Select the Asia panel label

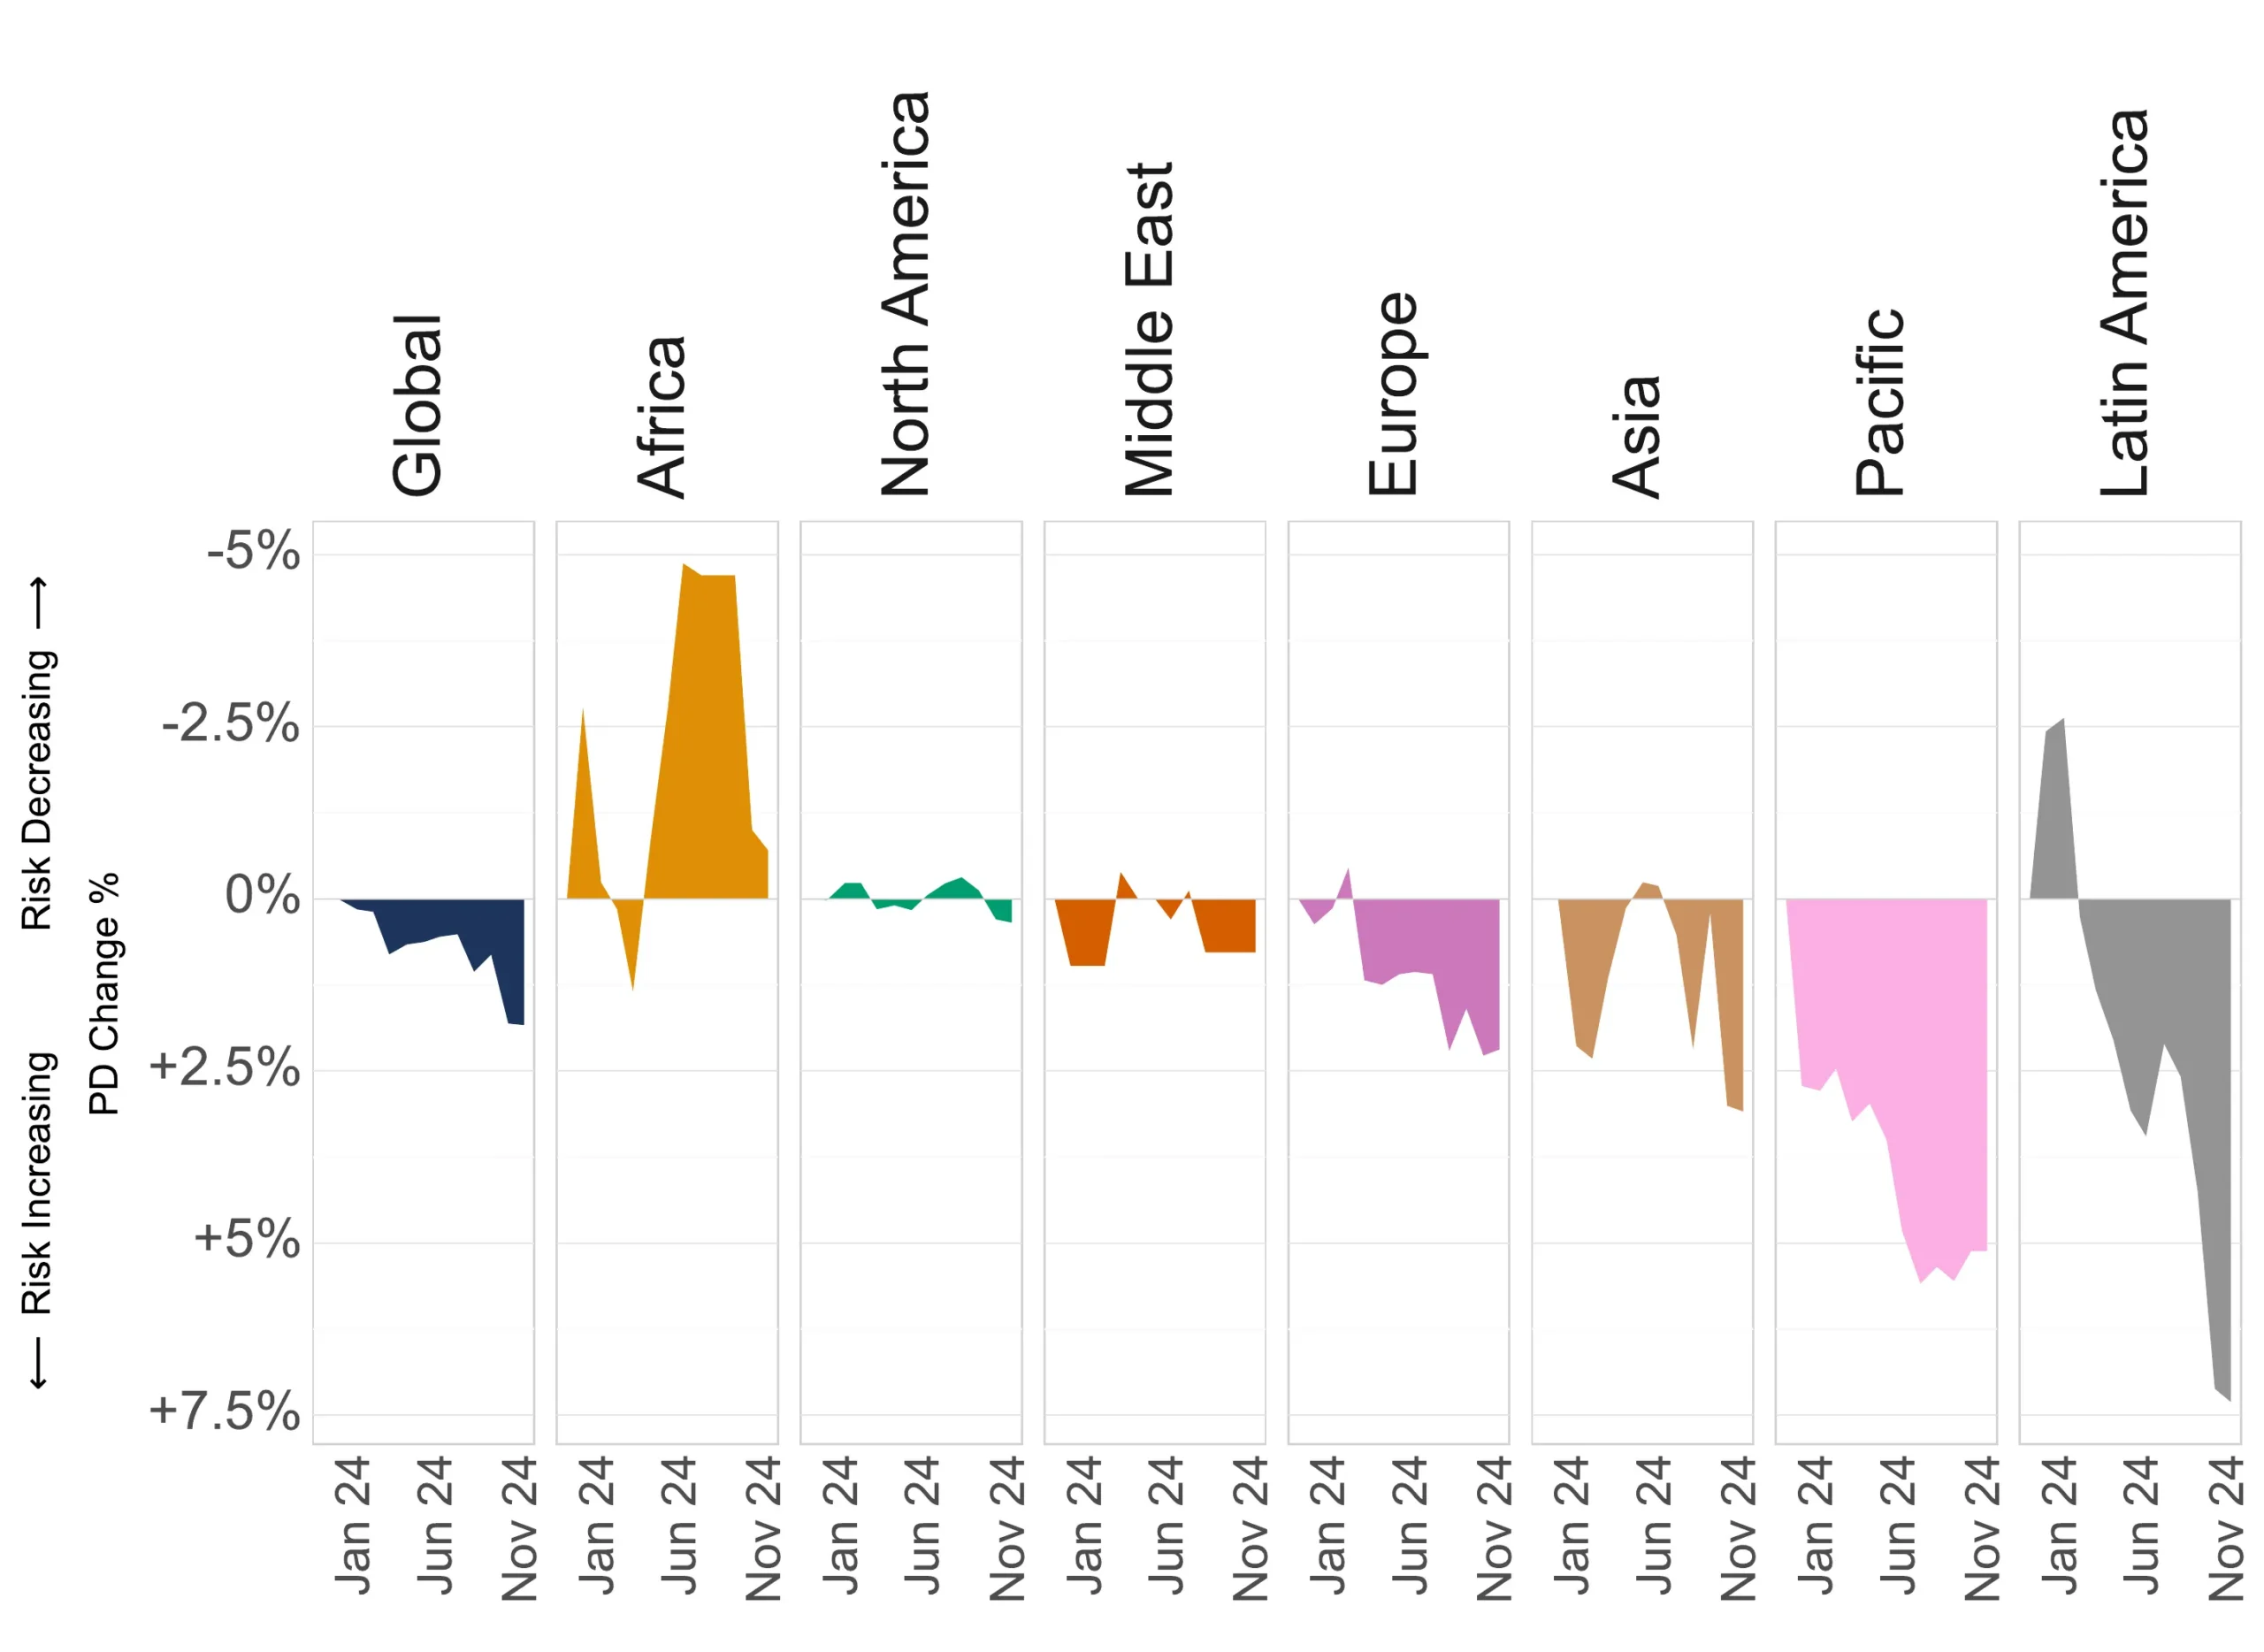1636,436
